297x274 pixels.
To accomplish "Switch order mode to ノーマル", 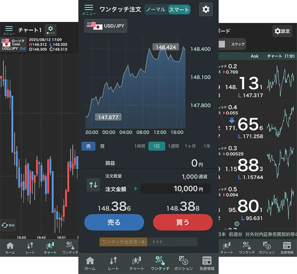I will click(155, 9).
